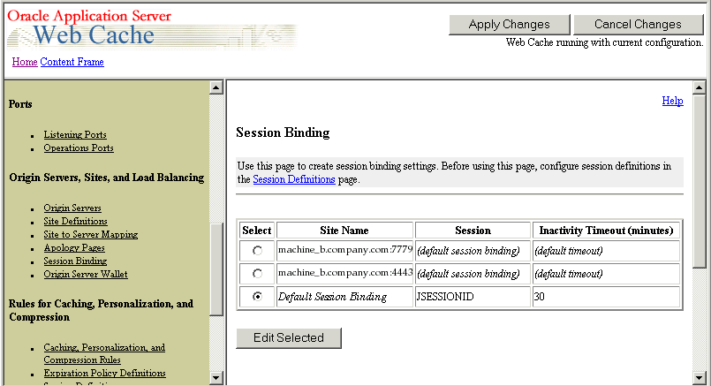Open the Help link
Viewport: 711px width, 386px height.
click(672, 101)
